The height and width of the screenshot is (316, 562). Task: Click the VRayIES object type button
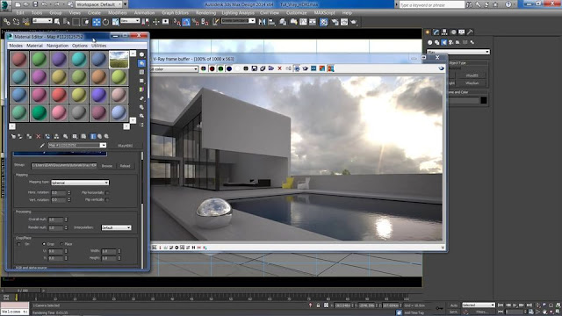click(x=472, y=75)
